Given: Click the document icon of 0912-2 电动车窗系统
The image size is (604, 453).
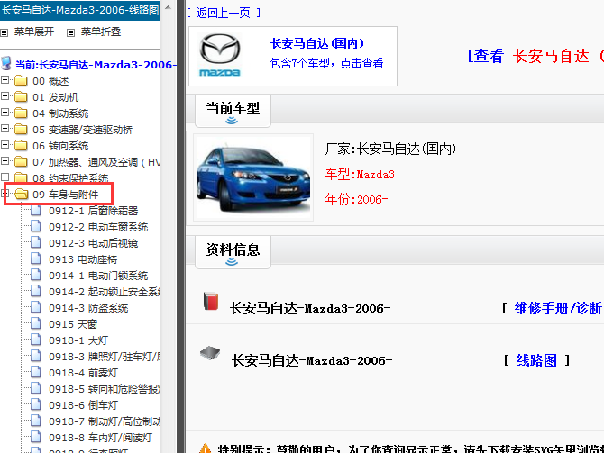Looking at the screenshot, I should point(36,226).
